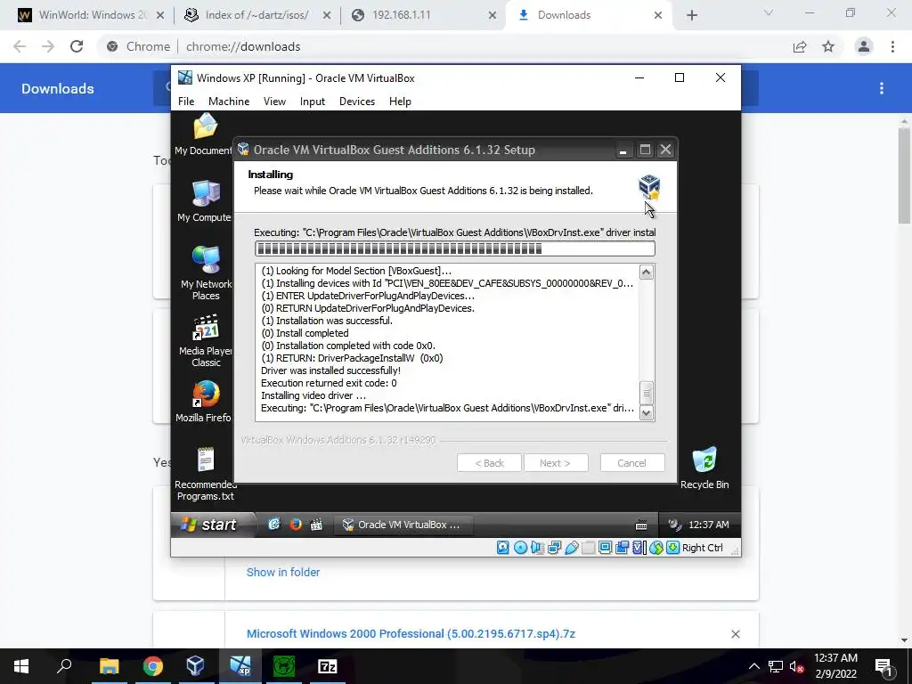Click the Chrome share page icon
This screenshot has height=684, width=912.
pyautogui.click(x=800, y=46)
